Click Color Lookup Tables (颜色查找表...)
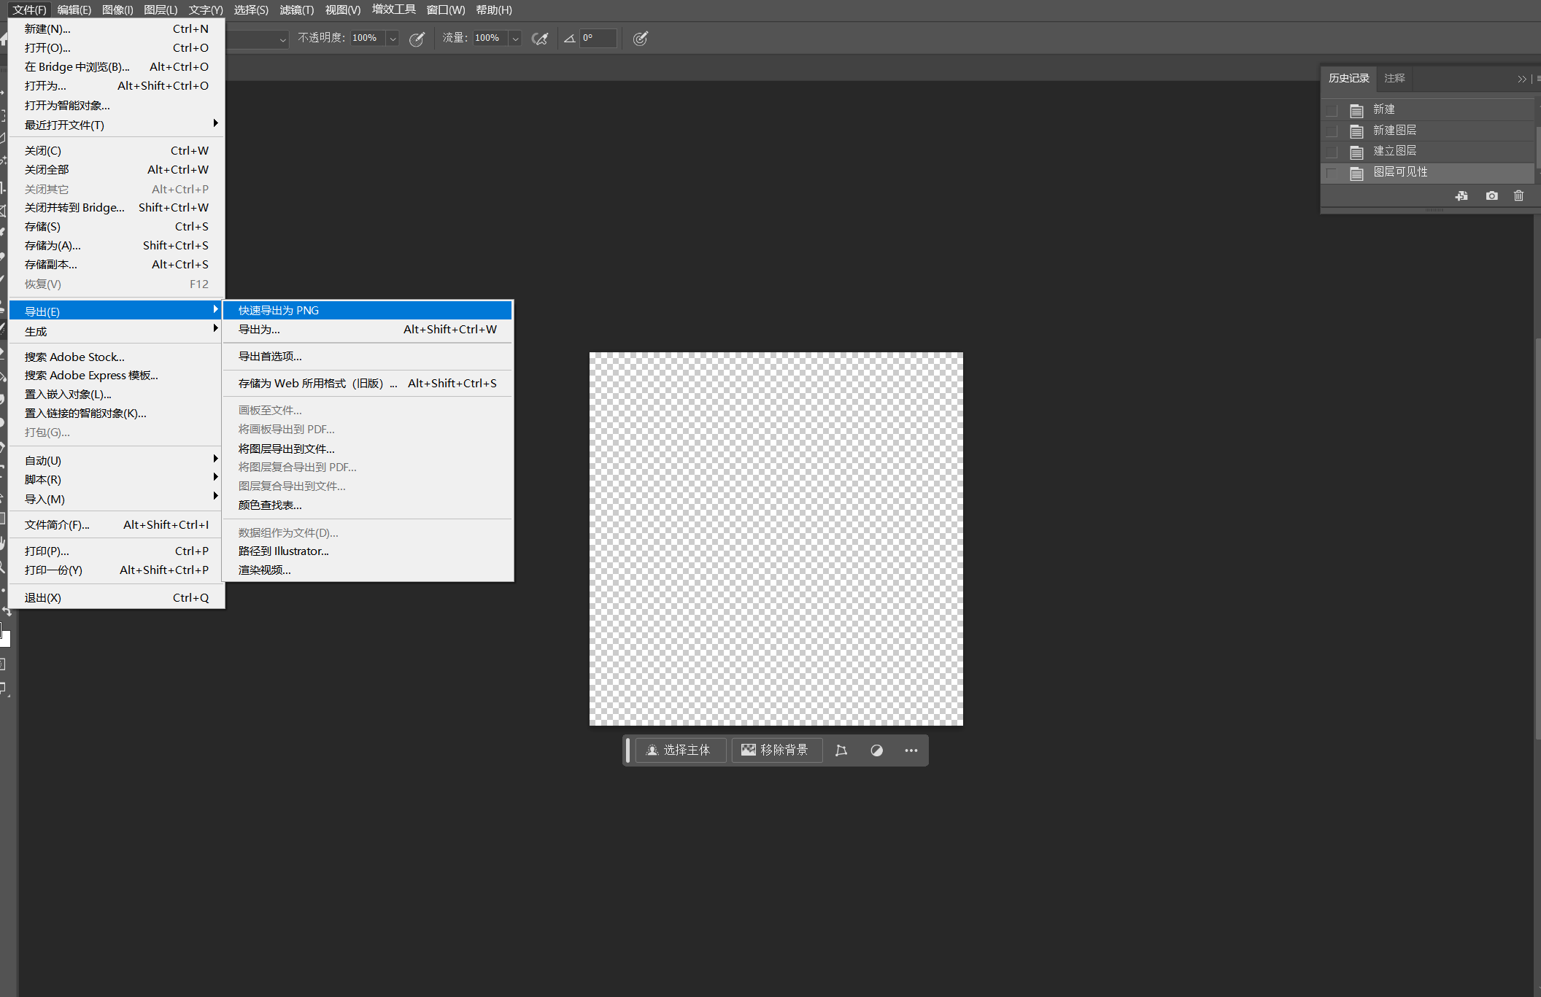 [367, 505]
